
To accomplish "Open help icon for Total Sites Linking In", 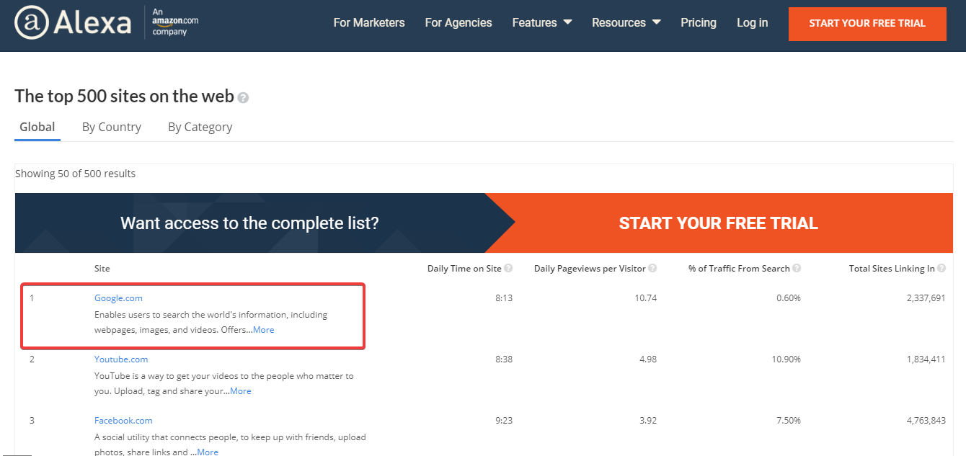I will 941,268.
